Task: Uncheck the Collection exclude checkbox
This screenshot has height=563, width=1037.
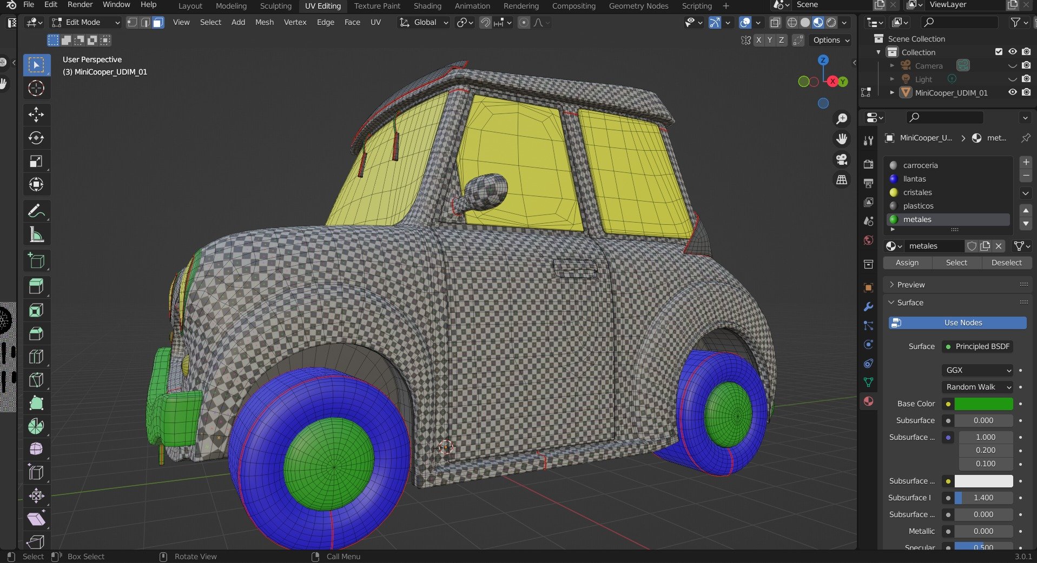Action: [999, 52]
